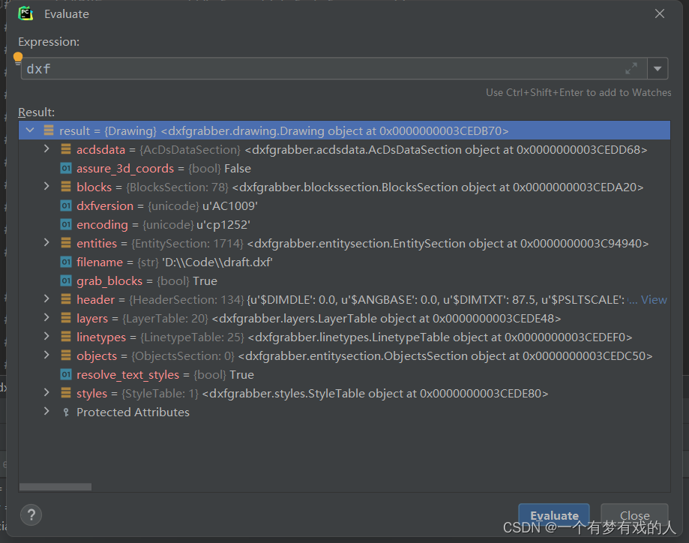The height and width of the screenshot is (543, 689).
Task: Click the list icon beside layers
Action: pos(66,317)
